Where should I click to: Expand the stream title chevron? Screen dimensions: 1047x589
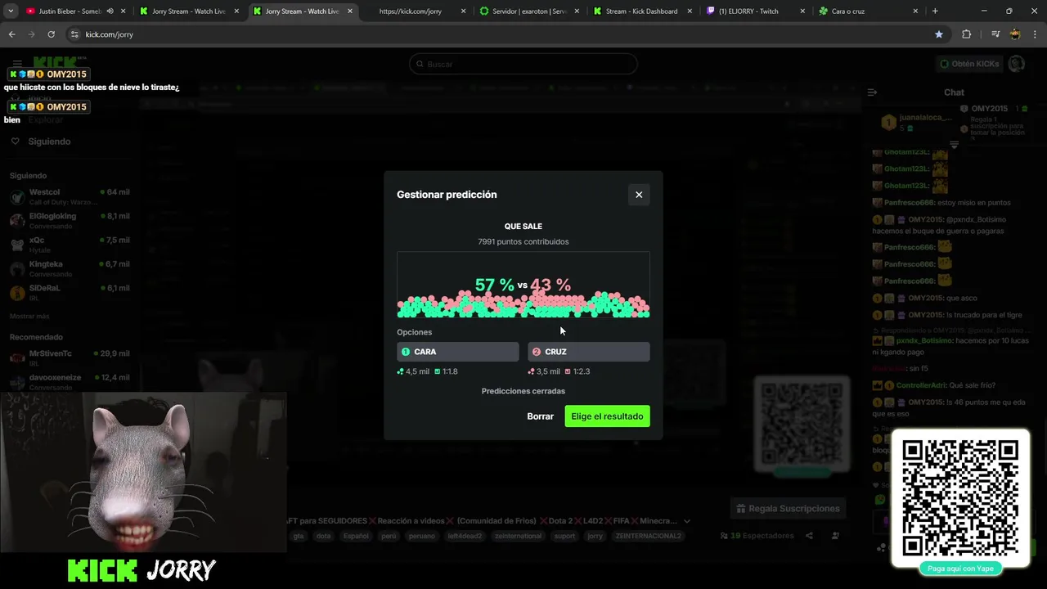(x=687, y=521)
